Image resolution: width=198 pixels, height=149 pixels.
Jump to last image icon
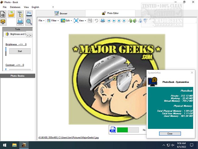(x=119, y=21)
